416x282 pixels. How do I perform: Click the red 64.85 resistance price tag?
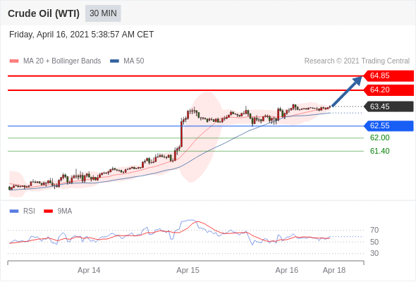389,76
